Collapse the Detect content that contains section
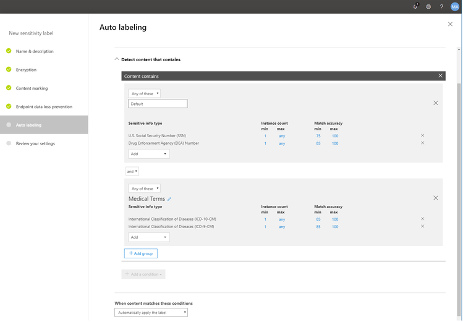This screenshot has height=322, width=463. pyautogui.click(x=117, y=59)
